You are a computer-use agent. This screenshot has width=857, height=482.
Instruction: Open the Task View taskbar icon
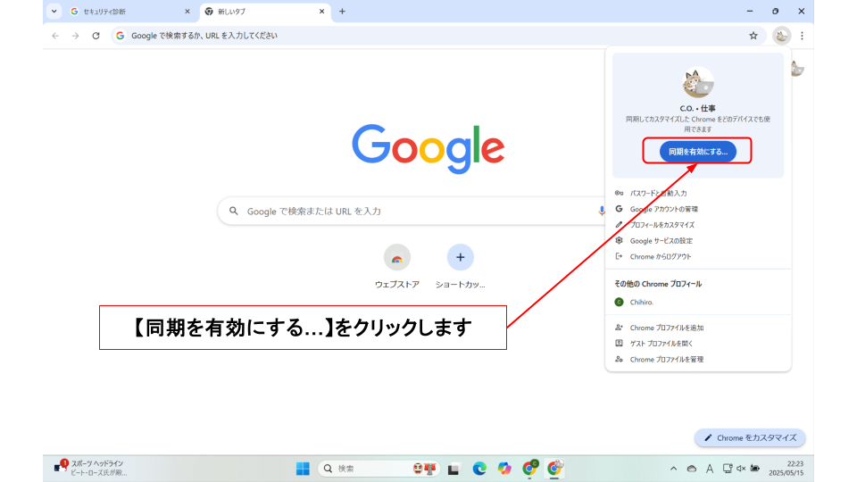[x=453, y=469]
